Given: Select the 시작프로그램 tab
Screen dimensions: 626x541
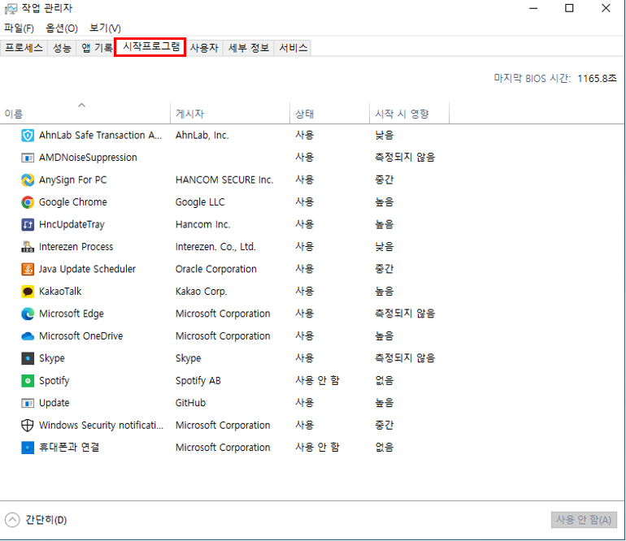Looking at the screenshot, I should (150, 47).
